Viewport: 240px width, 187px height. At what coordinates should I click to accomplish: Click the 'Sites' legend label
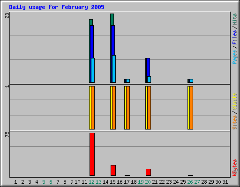coord(234,122)
